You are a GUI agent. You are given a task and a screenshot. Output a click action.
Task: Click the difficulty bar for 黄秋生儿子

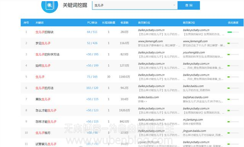[233, 100]
